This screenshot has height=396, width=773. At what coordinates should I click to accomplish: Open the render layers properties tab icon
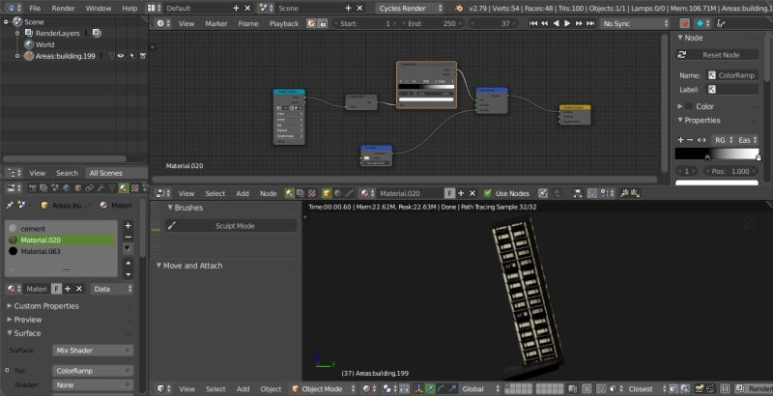point(43,188)
